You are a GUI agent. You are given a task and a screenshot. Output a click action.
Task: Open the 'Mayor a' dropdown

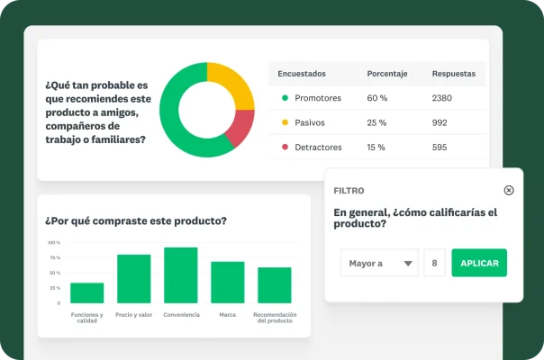379,263
